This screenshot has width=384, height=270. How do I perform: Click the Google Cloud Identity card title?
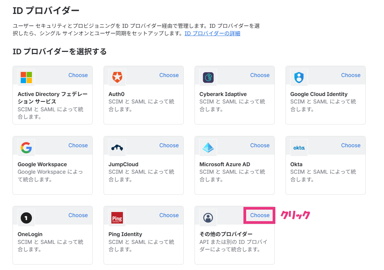319,94
